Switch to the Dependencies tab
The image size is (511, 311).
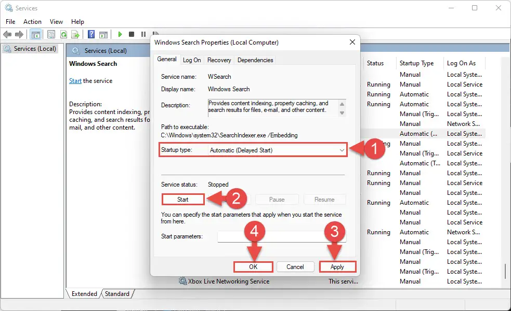point(255,60)
